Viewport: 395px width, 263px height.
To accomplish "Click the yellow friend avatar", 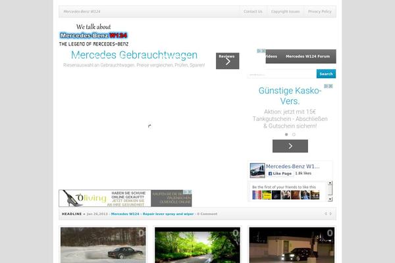I will tap(267, 195).
